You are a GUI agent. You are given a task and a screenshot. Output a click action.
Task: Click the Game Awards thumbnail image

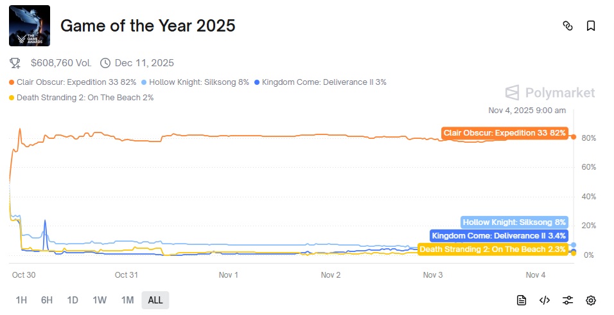[x=30, y=26]
